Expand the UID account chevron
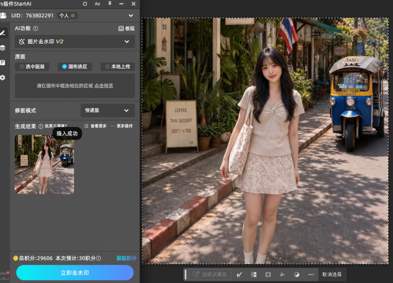The width and height of the screenshot is (393, 283). pos(131,15)
